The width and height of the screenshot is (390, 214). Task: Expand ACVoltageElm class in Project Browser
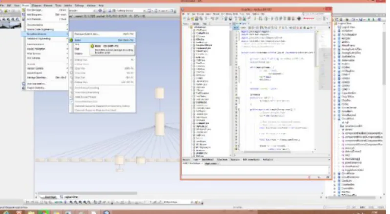(x=335, y=35)
